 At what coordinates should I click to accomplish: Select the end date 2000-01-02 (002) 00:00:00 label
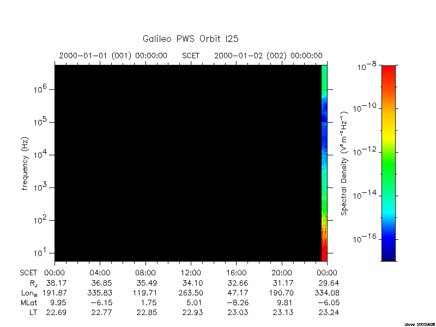click(x=268, y=56)
